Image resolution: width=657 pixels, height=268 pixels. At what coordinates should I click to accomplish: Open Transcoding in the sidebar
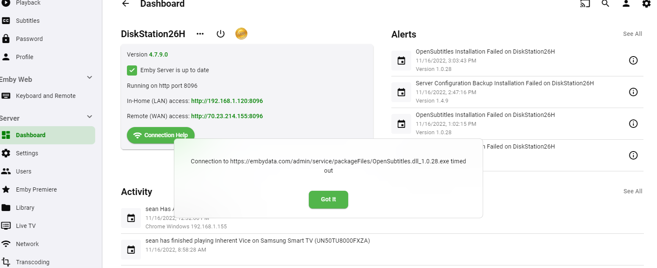33,262
